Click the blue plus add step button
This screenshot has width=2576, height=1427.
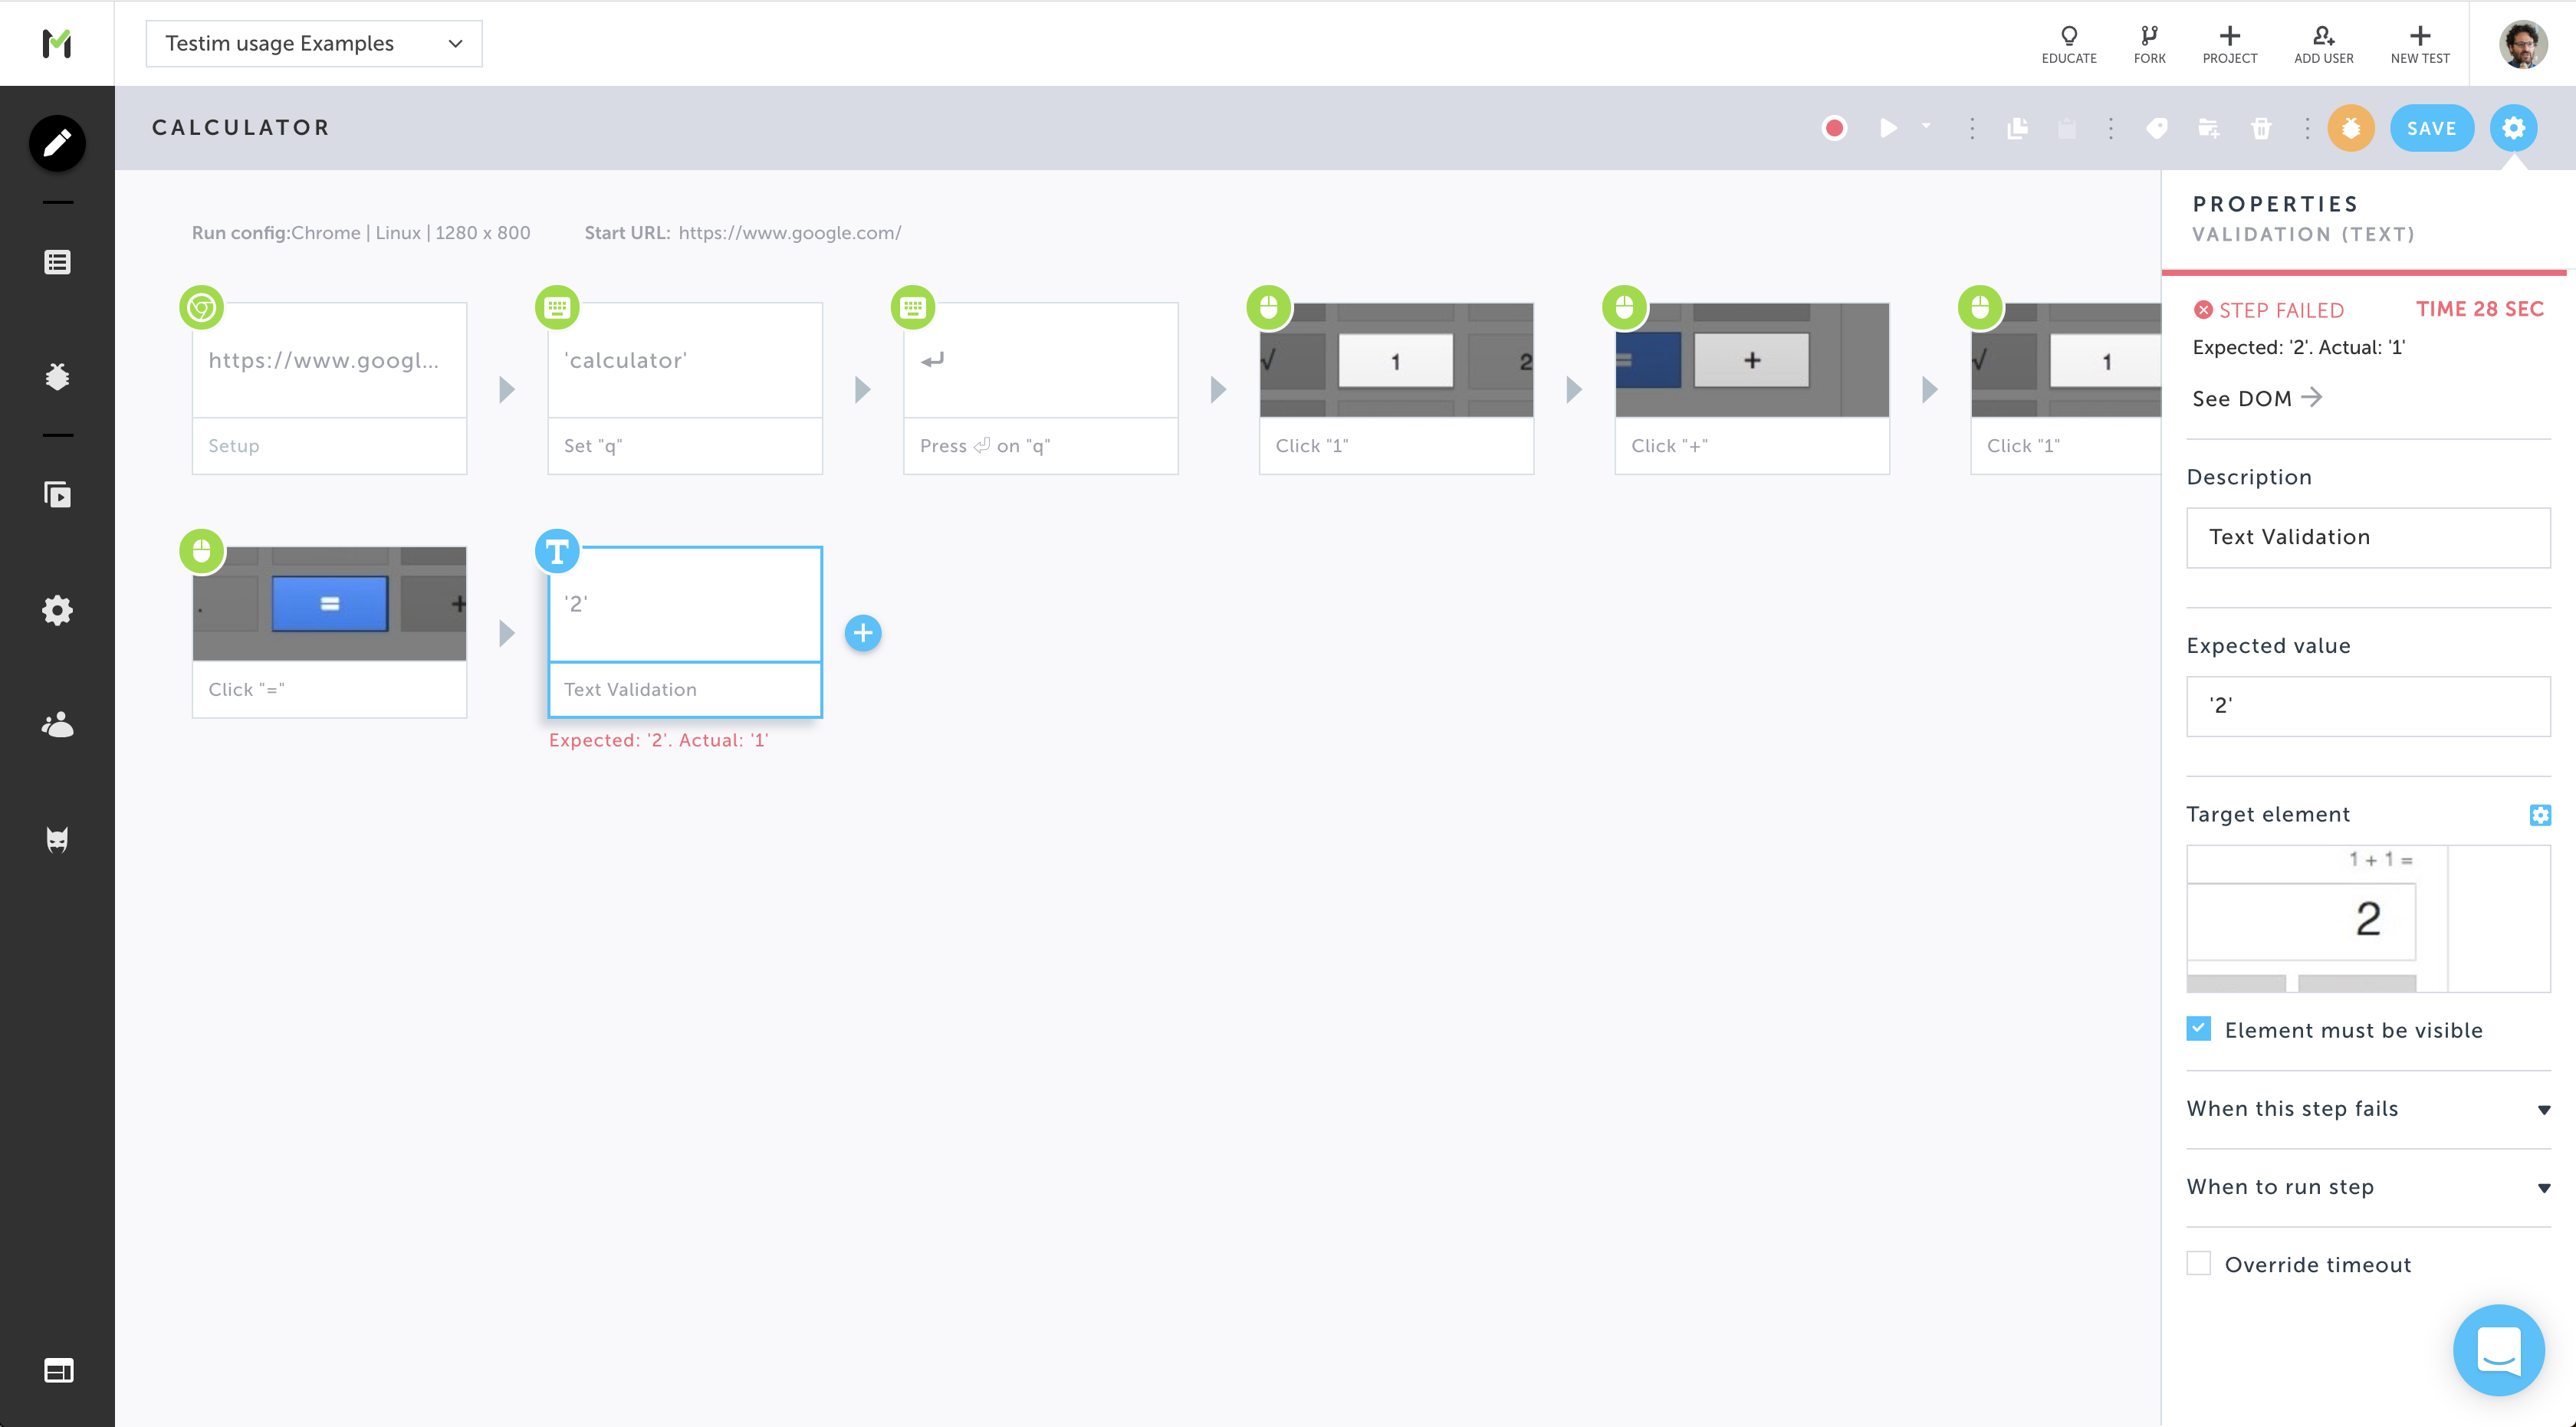[863, 632]
